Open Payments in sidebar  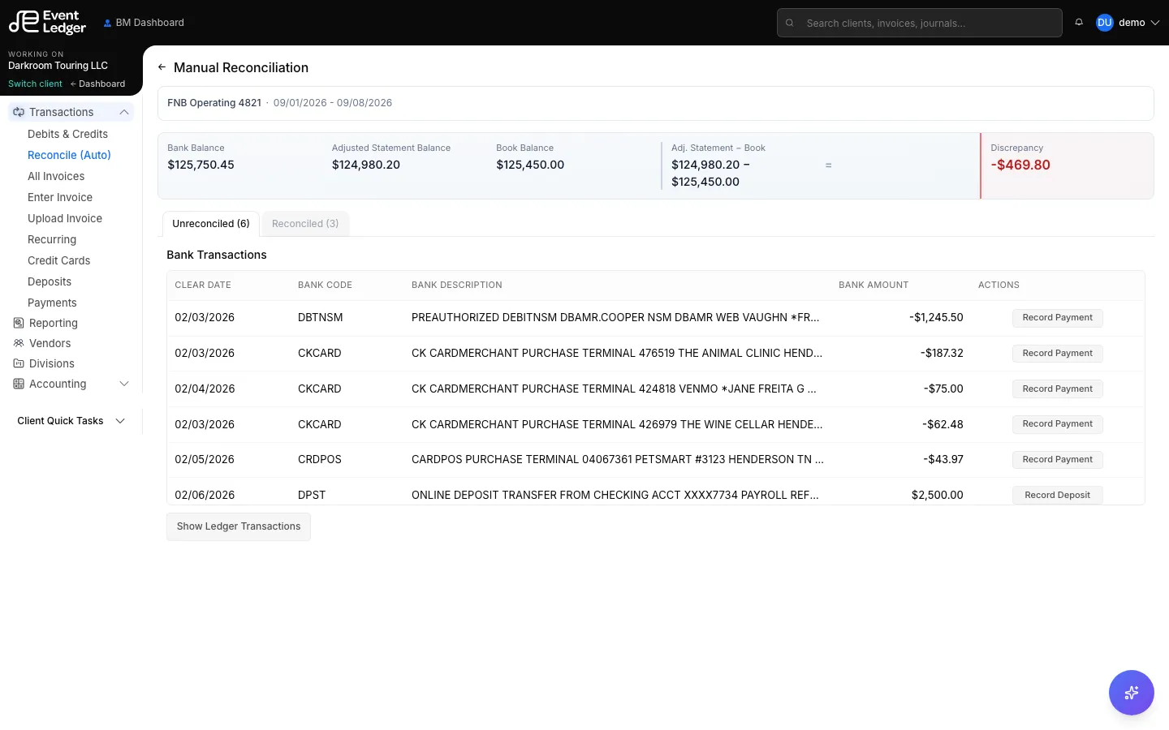tap(52, 303)
